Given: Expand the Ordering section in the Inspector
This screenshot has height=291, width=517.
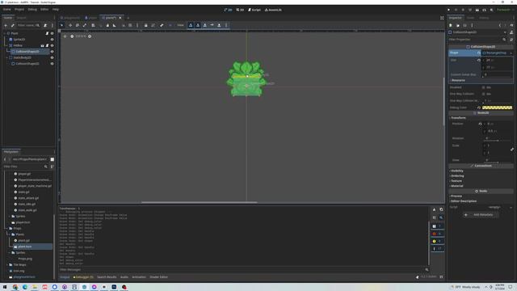Looking at the screenshot, I should point(456,176).
